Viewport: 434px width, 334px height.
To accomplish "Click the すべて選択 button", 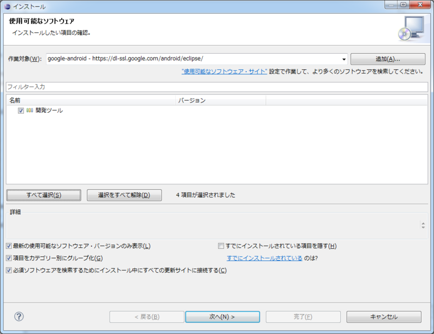I will (43, 195).
